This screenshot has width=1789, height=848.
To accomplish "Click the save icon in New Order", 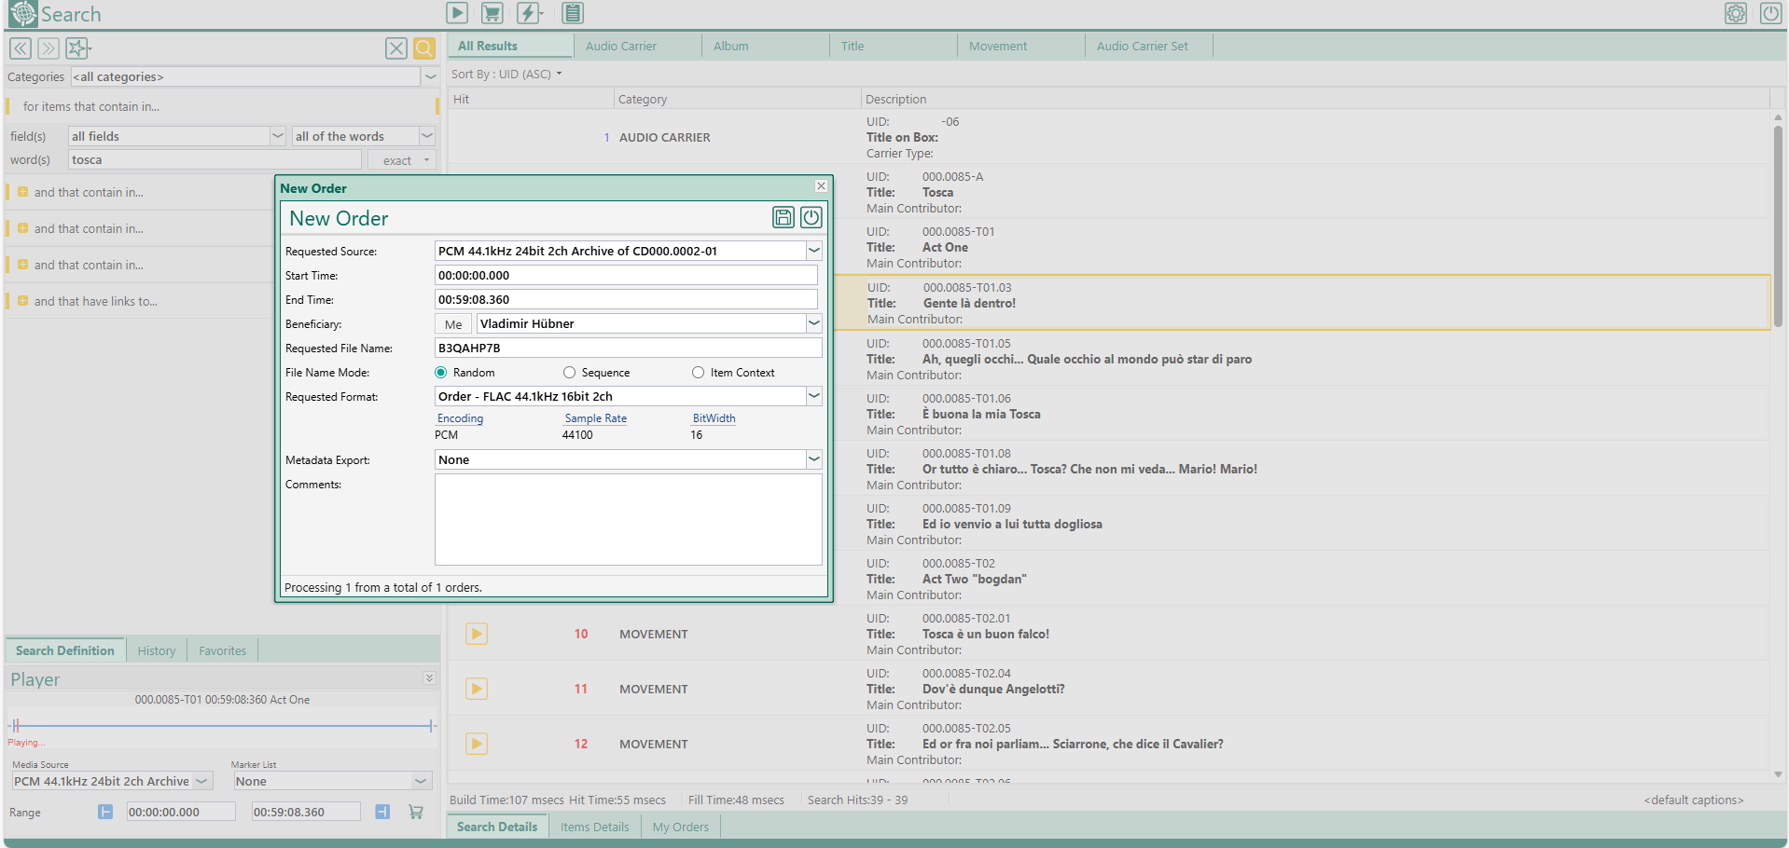I will (784, 217).
